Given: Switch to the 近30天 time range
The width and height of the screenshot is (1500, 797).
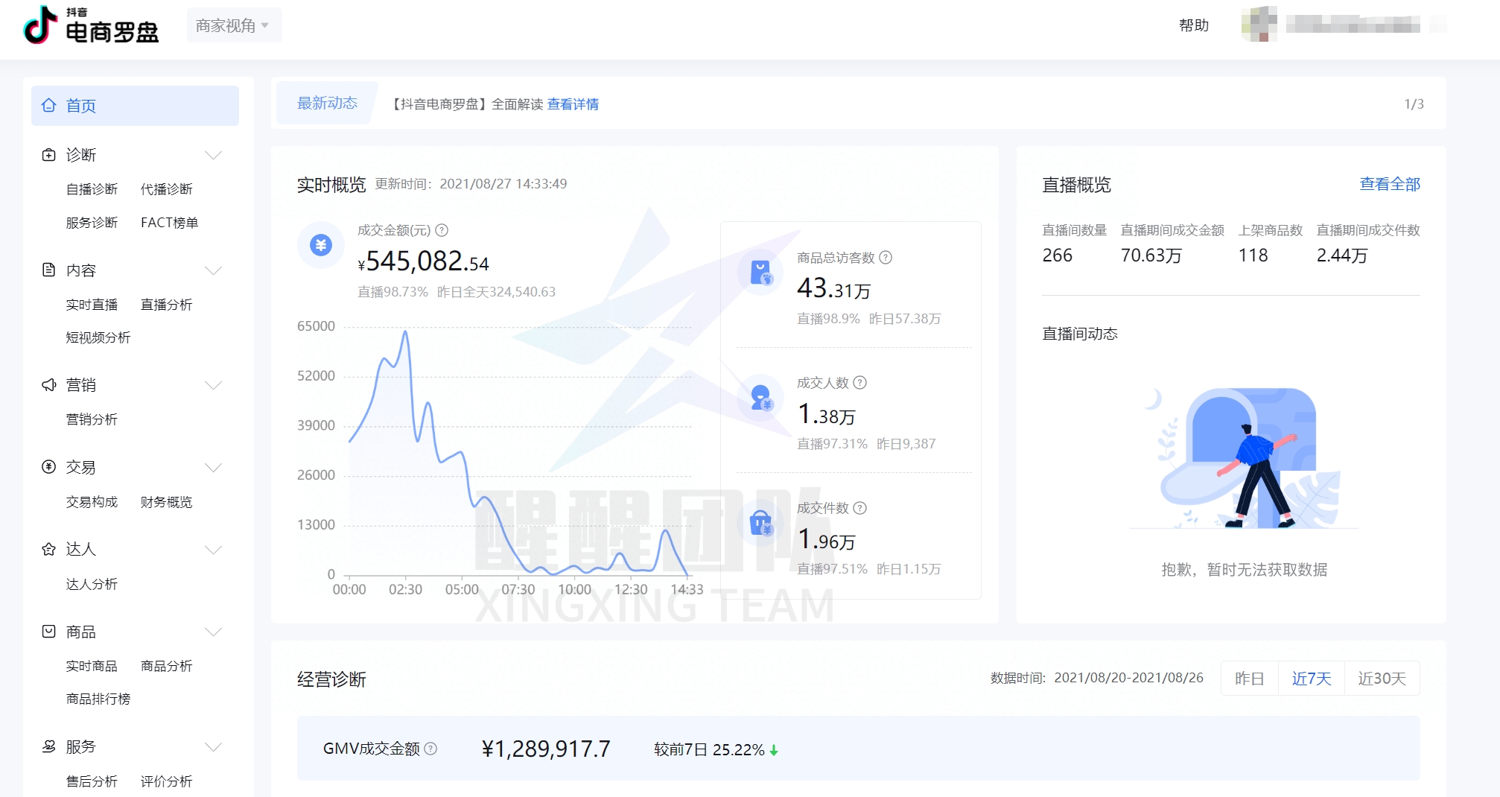Looking at the screenshot, I should pyautogui.click(x=1382, y=679).
